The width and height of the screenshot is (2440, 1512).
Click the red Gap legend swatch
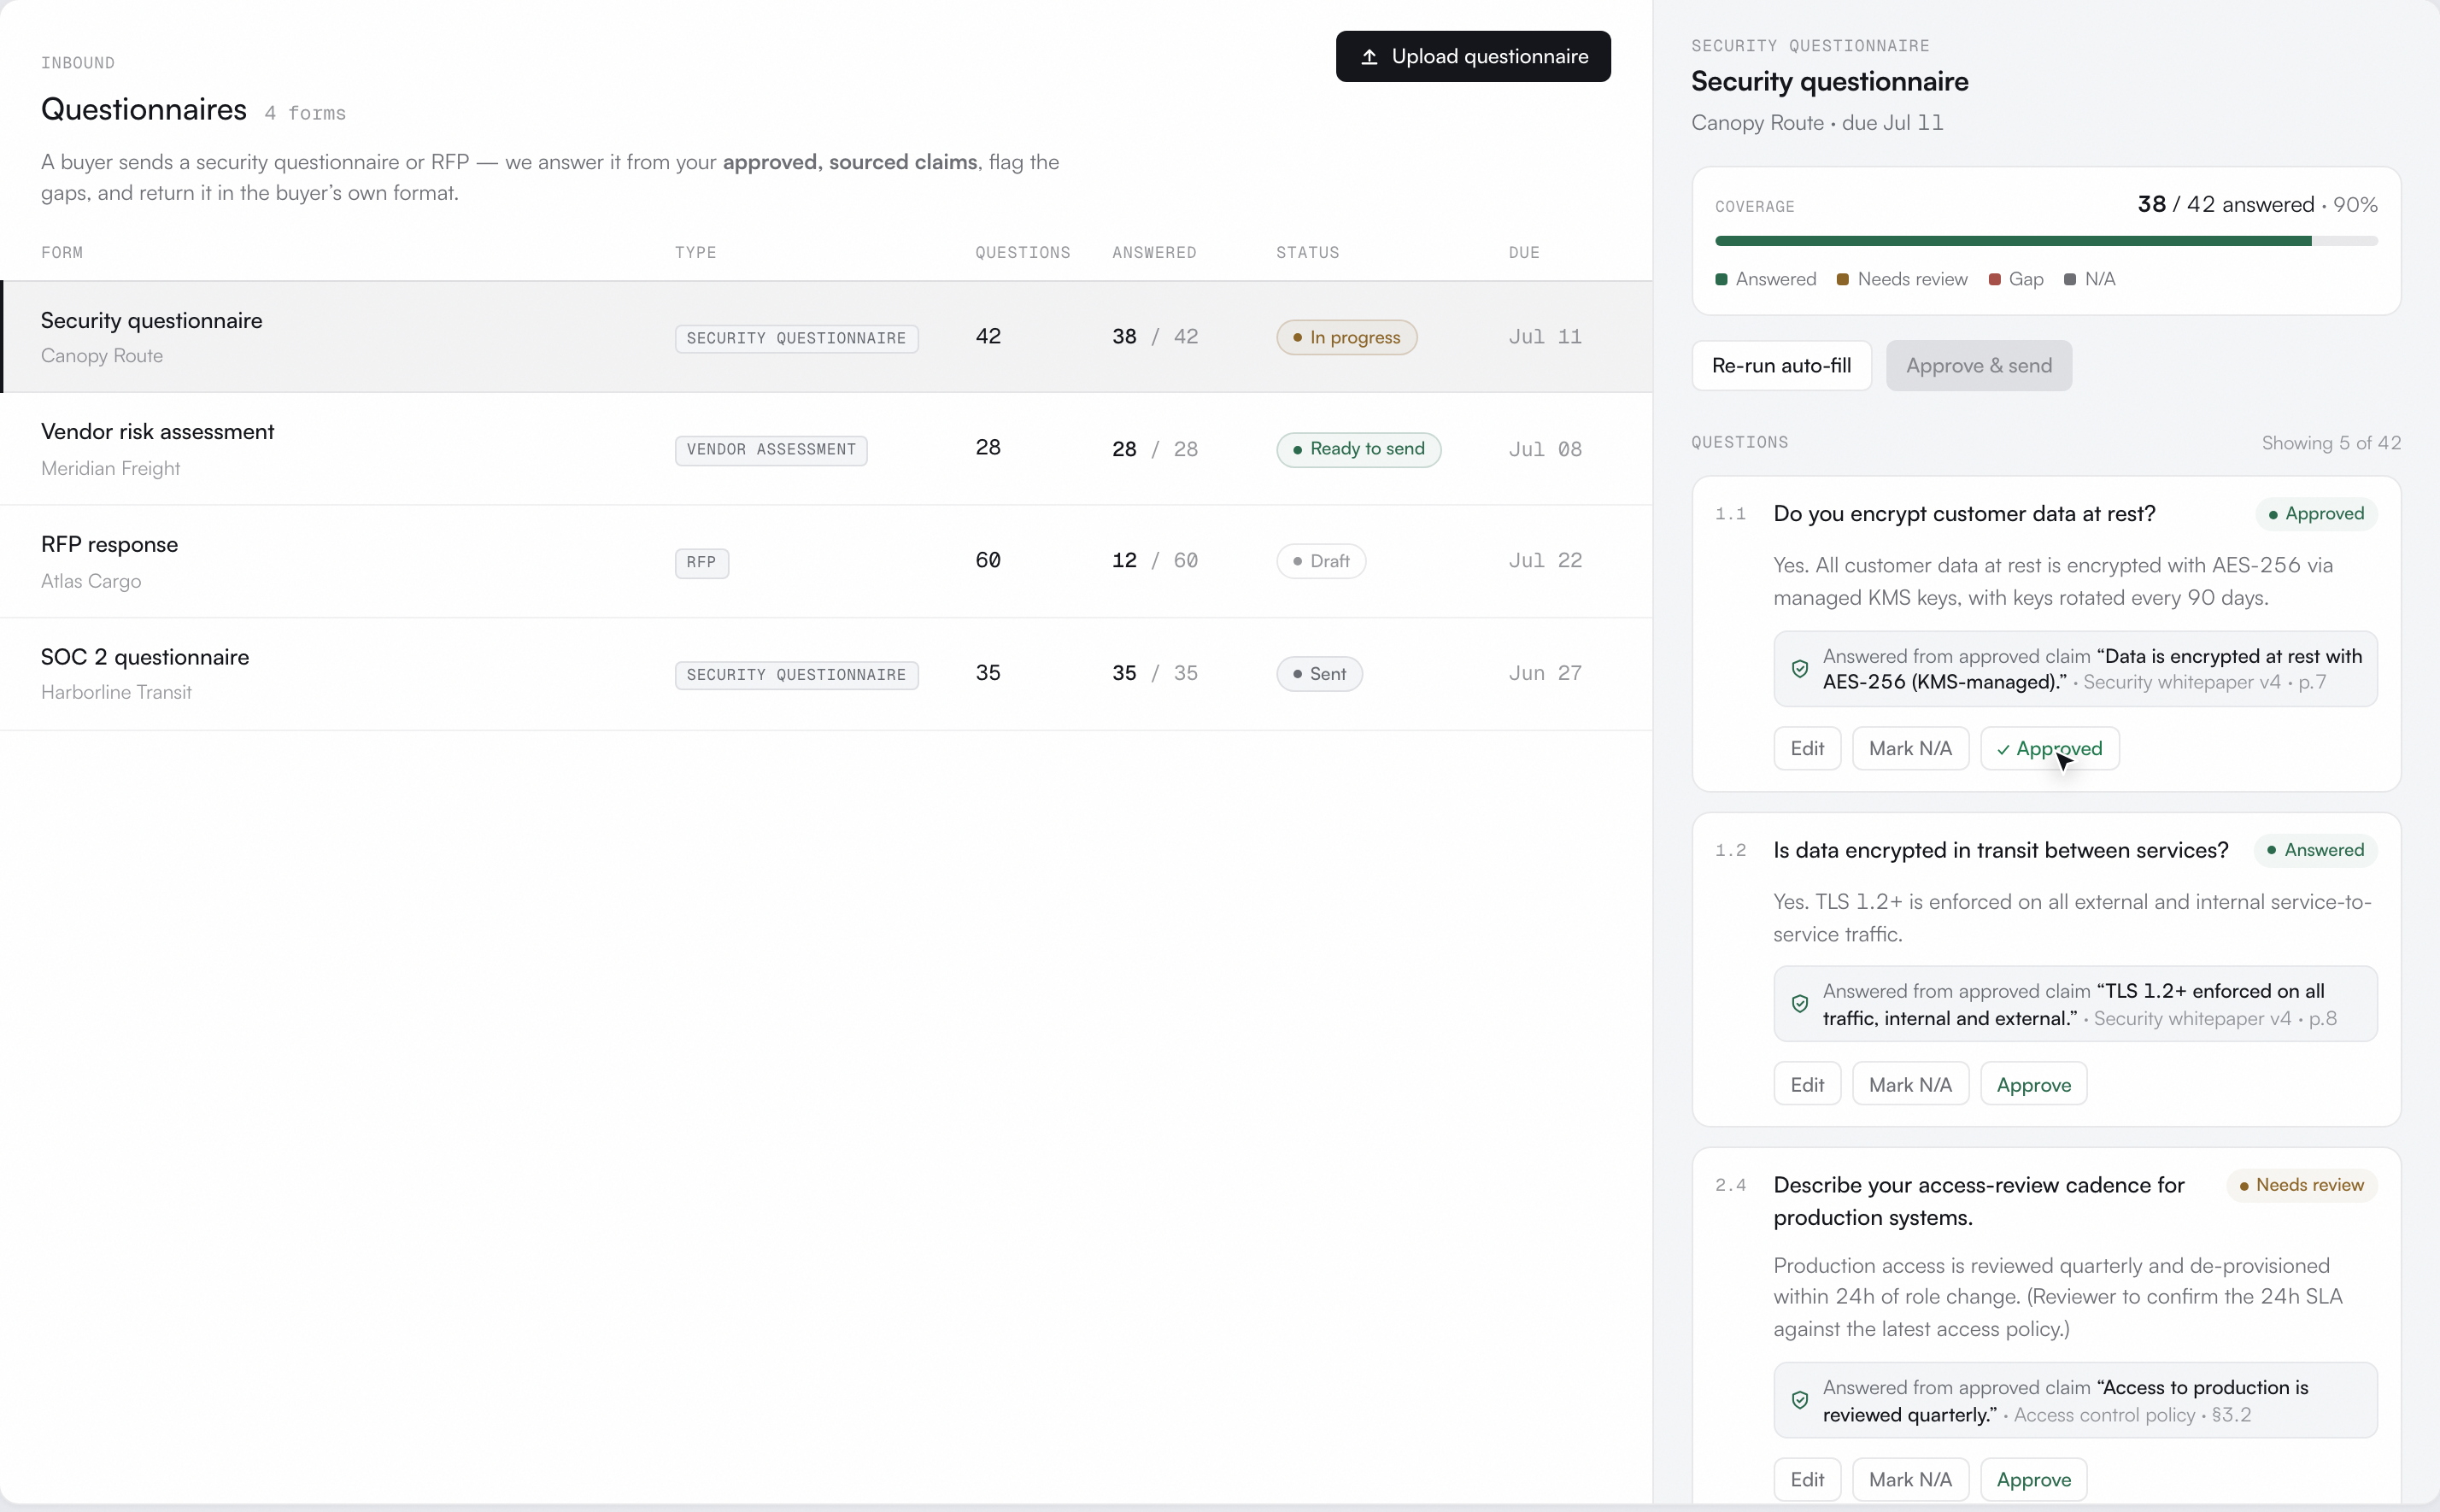(x=1994, y=279)
